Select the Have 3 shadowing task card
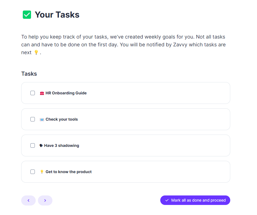Viewport: 257px width, 215px height. [x=125, y=145]
